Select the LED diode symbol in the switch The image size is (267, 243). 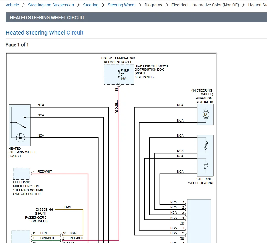pyautogui.click(x=20, y=137)
